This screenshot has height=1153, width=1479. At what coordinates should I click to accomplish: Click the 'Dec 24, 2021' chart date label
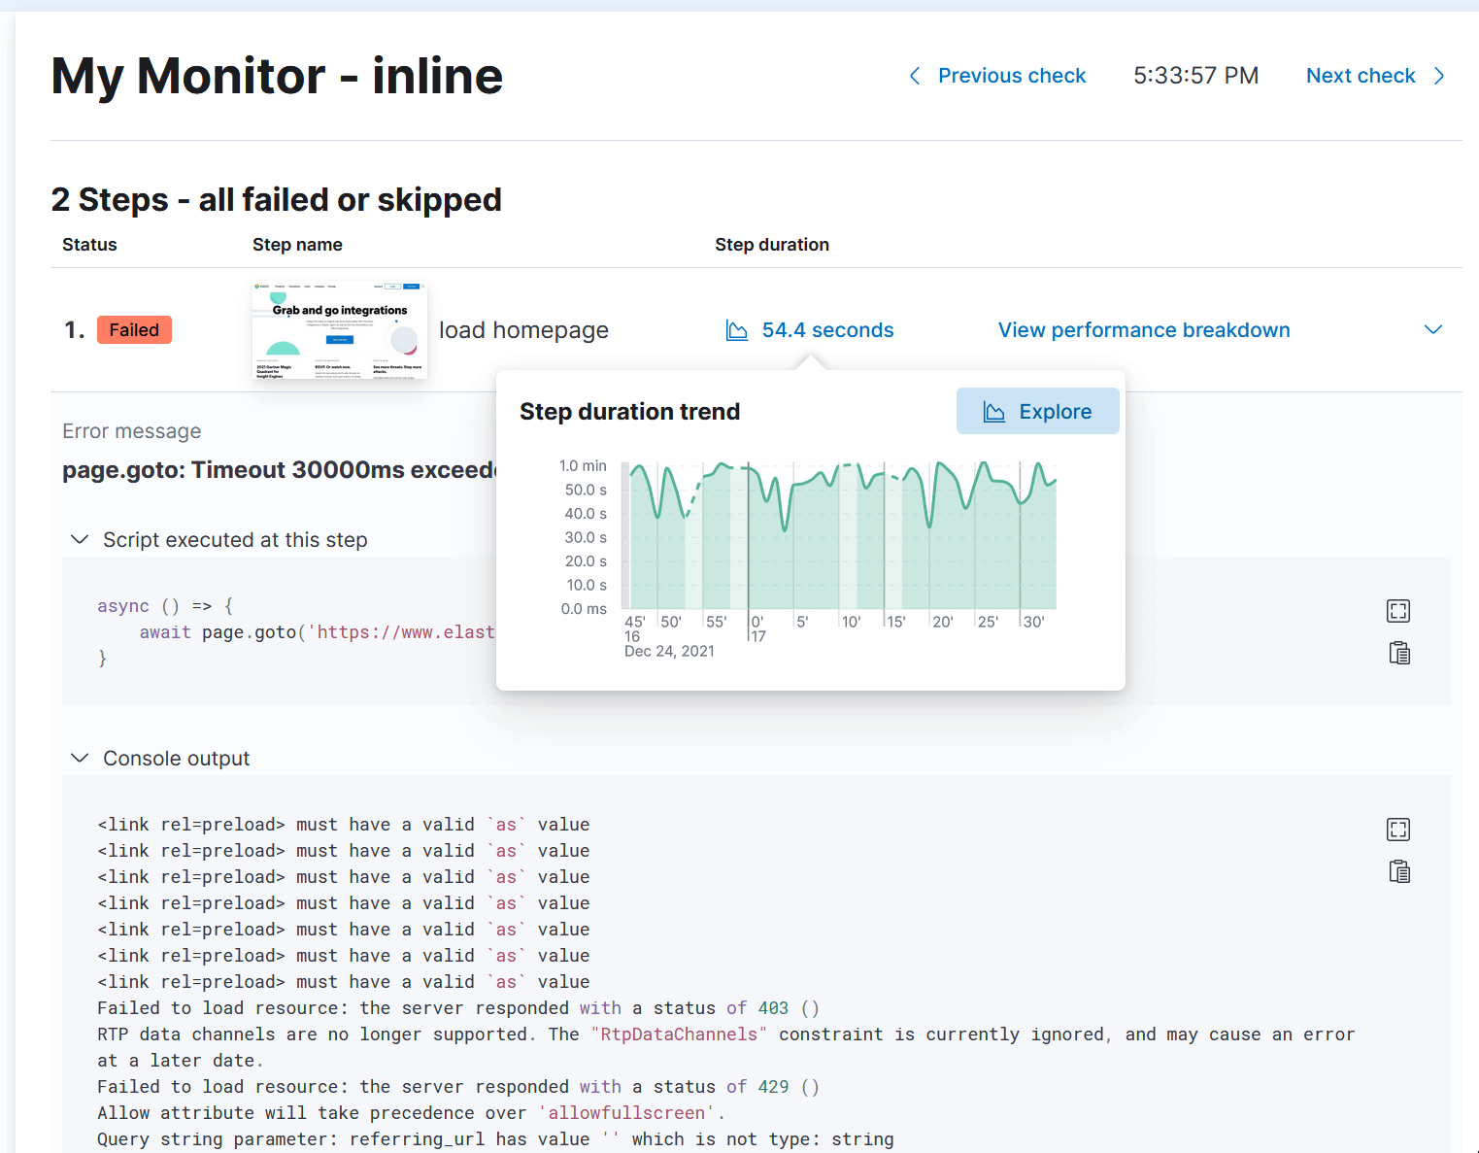point(669,652)
